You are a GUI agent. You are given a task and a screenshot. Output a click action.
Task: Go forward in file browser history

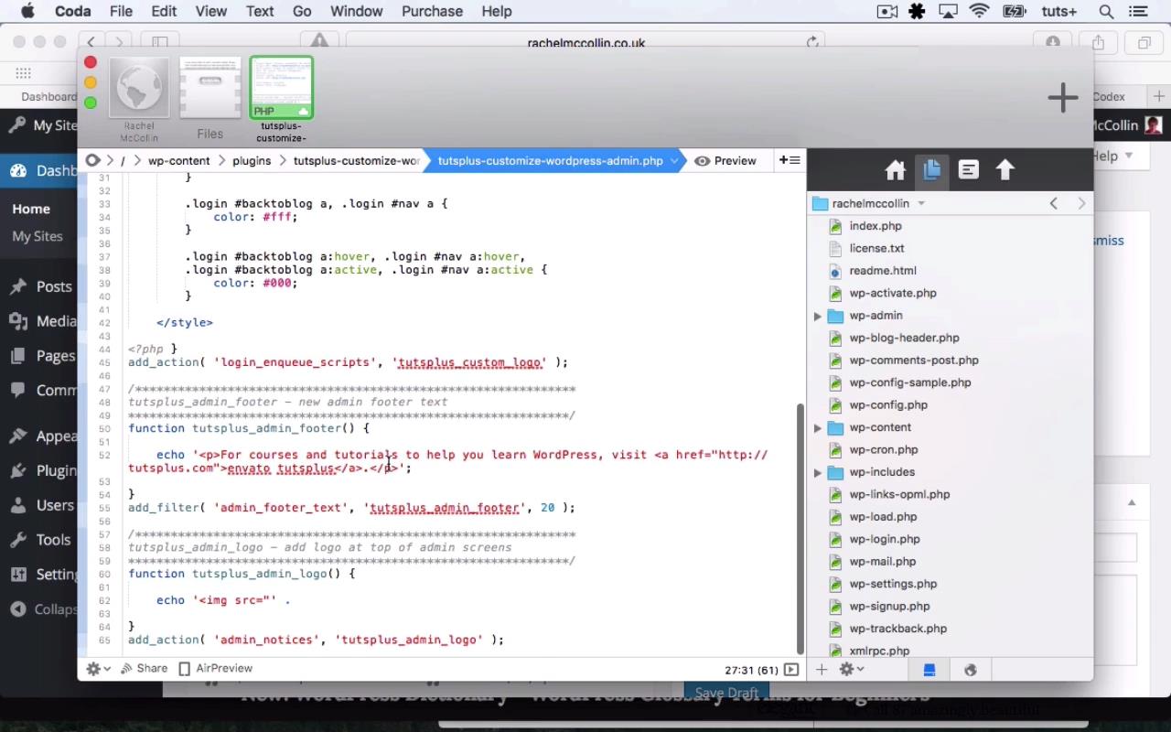pyautogui.click(x=1081, y=203)
